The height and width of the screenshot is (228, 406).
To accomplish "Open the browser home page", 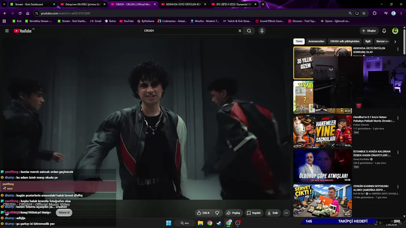I will [28, 13].
